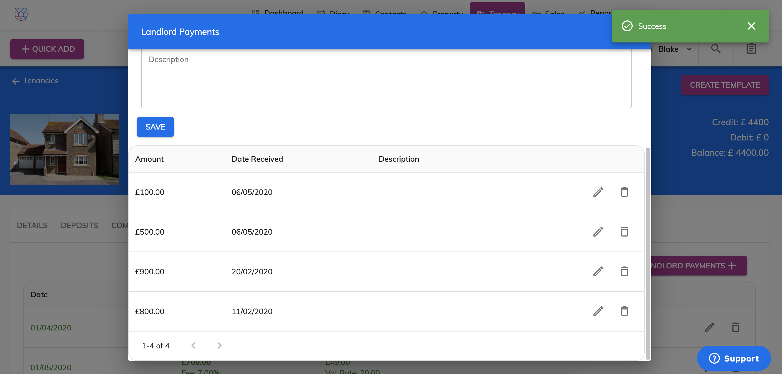Go to next page of payments
Image resolution: width=782 pixels, height=374 pixels.
click(220, 345)
